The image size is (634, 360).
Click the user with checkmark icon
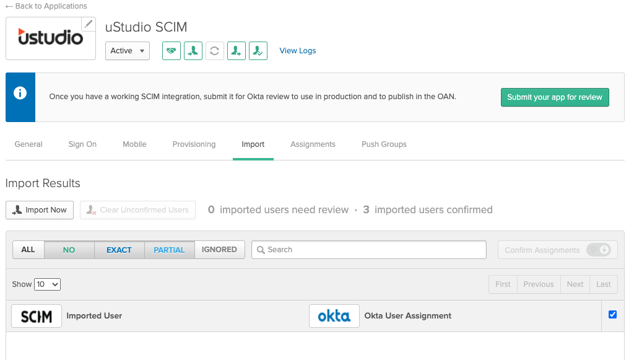(258, 51)
